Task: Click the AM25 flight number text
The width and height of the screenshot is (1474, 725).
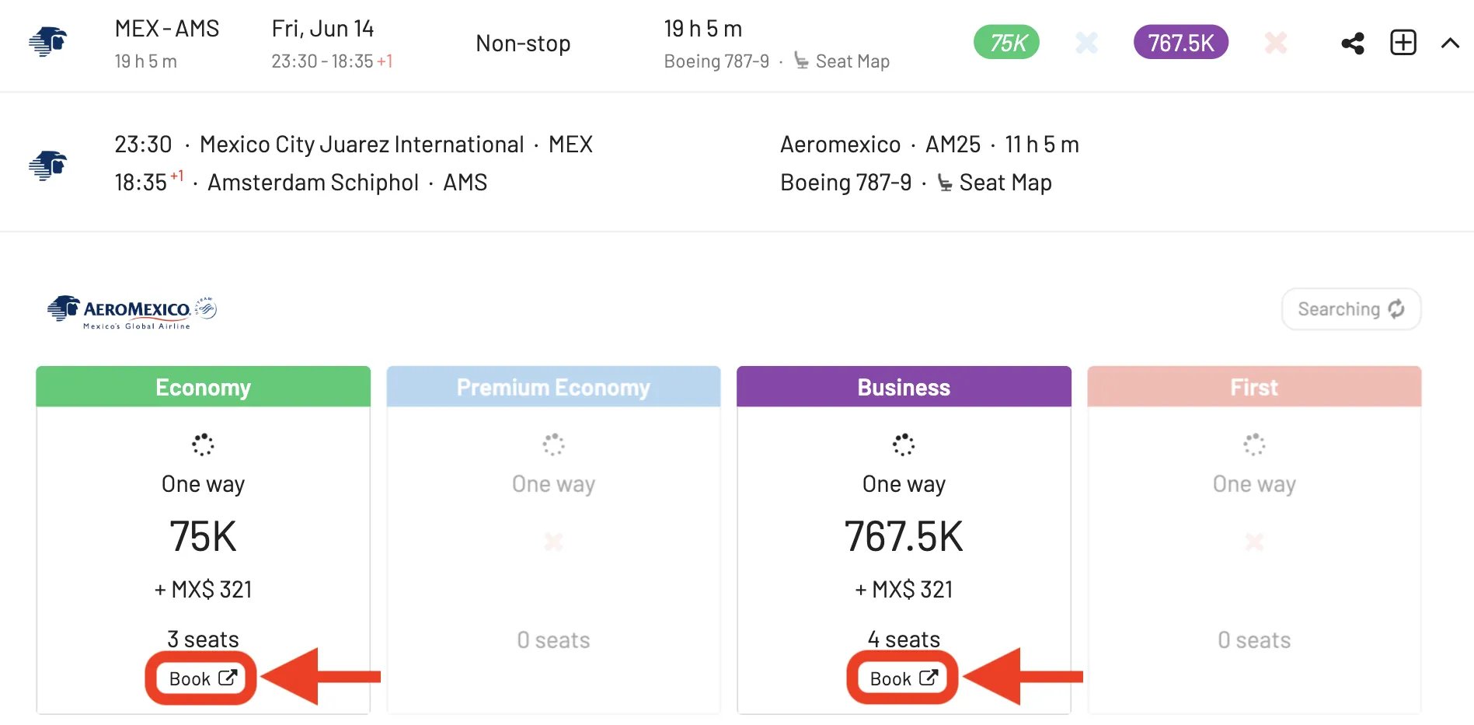Action: click(x=953, y=145)
